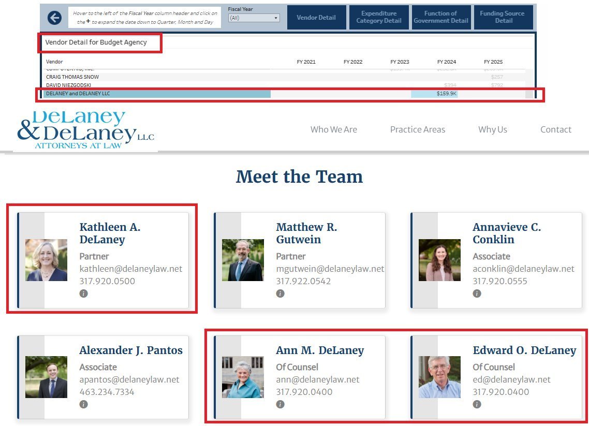Image resolution: width=589 pixels, height=426 pixels.
Task: Email aconklin@delaneylaw.net
Action: click(523, 269)
